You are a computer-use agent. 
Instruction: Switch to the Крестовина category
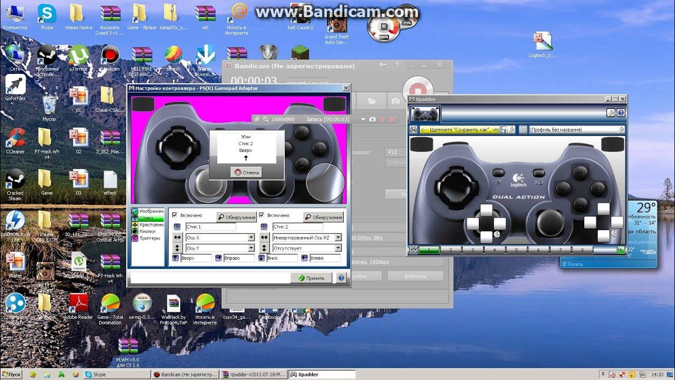point(148,225)
